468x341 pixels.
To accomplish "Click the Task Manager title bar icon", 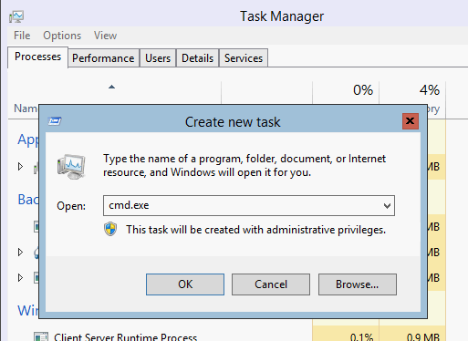I will pos(16,16).
